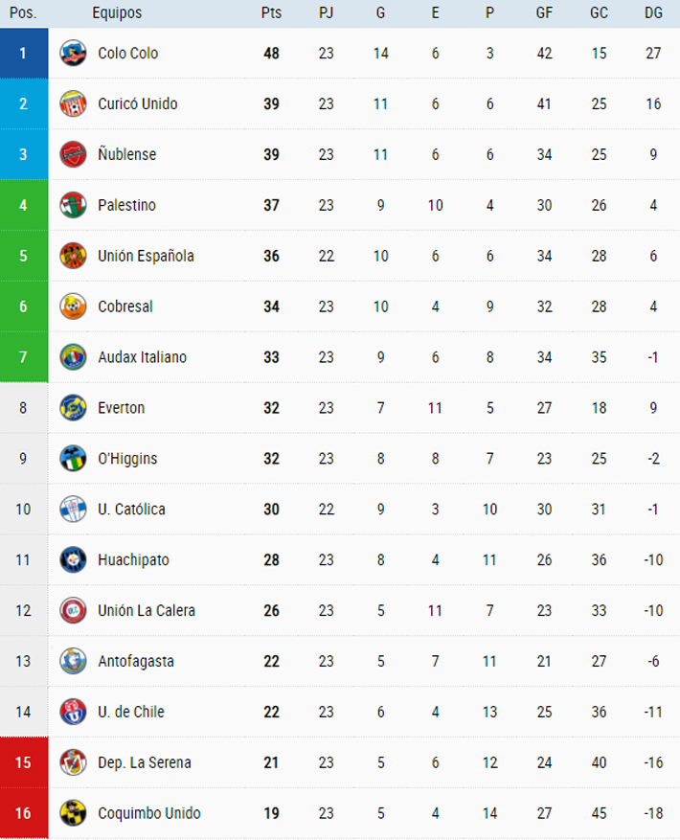Open the O'Higgins team name link
680x840 pixels.
pyautogui.click(x=127, y=459)
